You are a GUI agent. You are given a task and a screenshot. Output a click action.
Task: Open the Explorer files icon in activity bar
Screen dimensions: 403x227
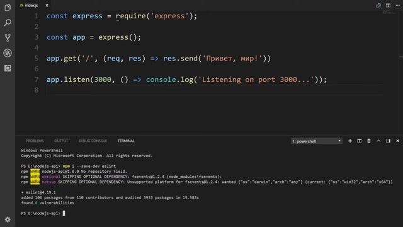[8, 8]
